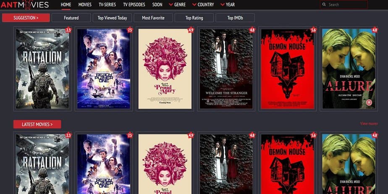
Task: Click the Suggestion heading button
Action: click(26, 18)
